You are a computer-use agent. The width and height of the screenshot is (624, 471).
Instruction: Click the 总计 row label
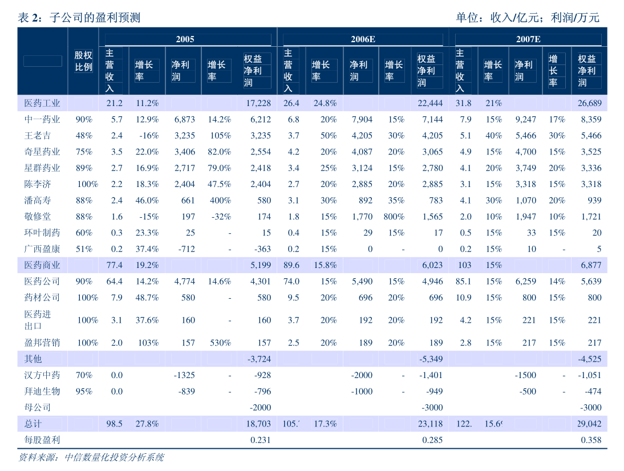coord(33,424)
